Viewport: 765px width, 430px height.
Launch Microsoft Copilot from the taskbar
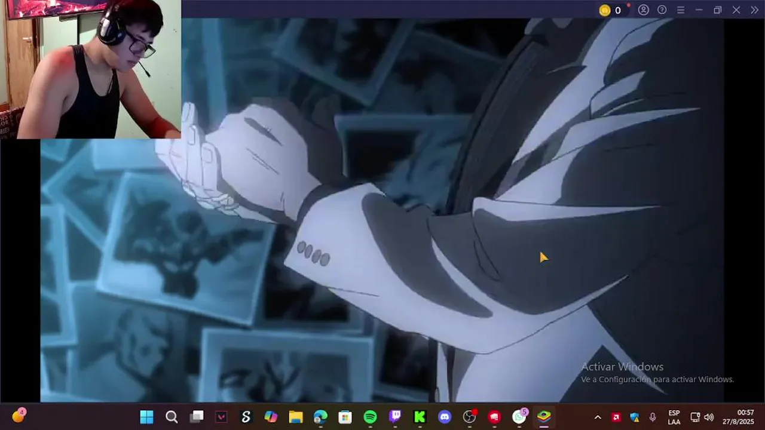[x=271, y=417]
